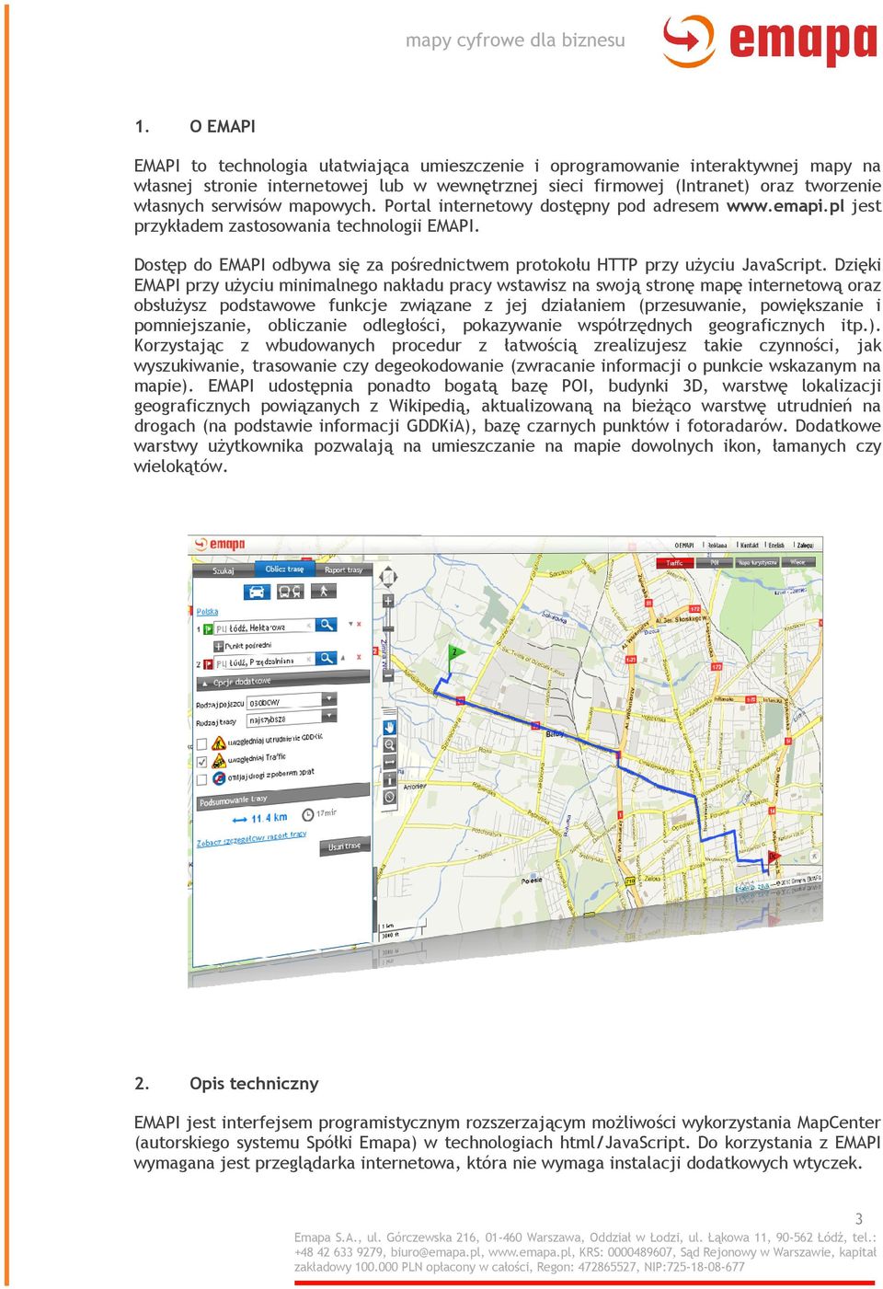The width and height of the screenshot is (883, 1289).
Task: Click red destination flag icon of point 2
Action: [208, 664]
